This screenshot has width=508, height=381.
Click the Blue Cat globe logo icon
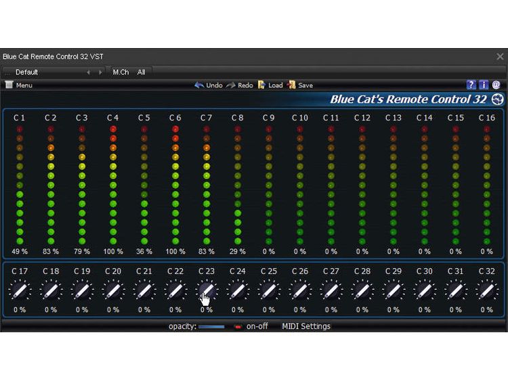tap(497, 99)
